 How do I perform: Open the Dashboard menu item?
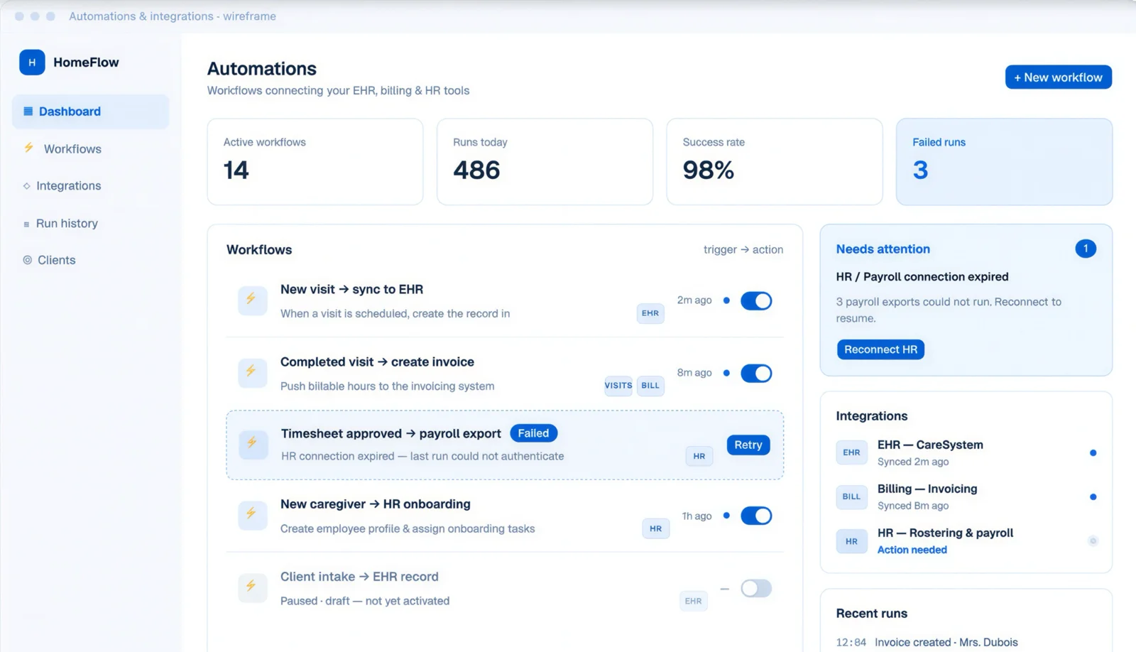click(91, 112)
